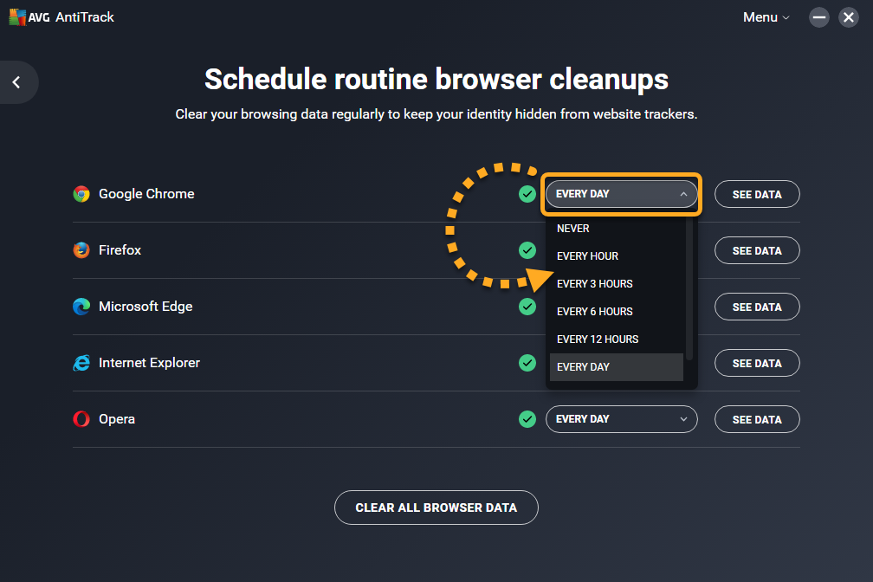Click the green checkmark beside Opera
The width and height of the screenshot is (873, 582).
tap(527, 419)
